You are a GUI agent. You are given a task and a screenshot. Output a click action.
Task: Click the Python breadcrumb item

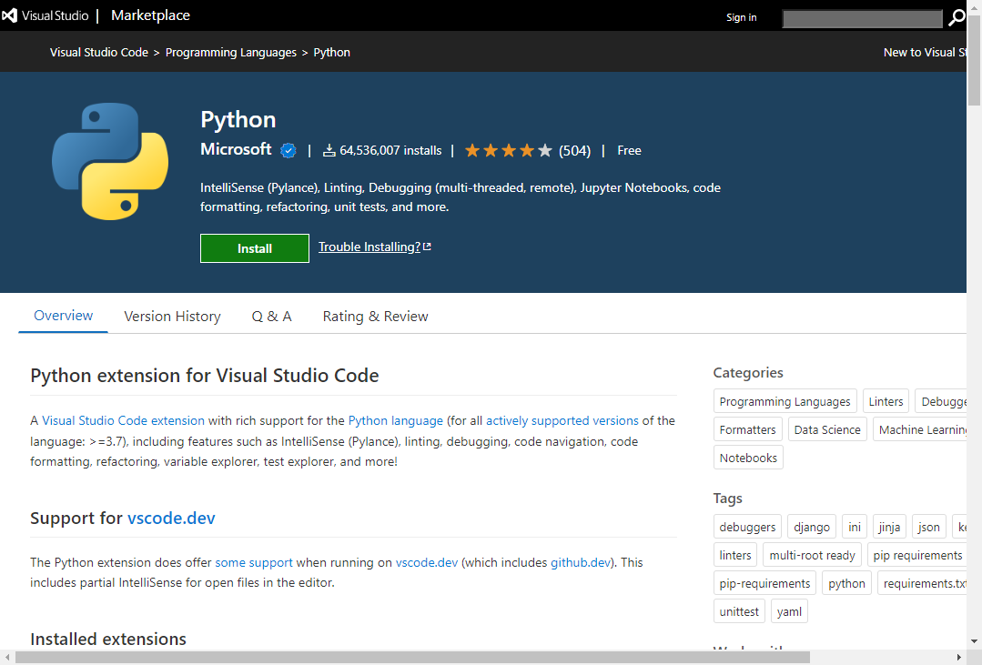coord(332,53)
